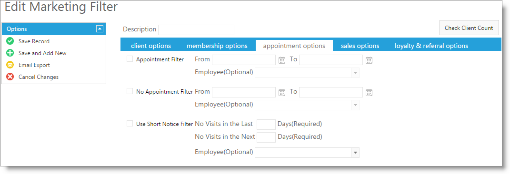
Task: Open the loyalty & referral options tab
Action: coord(431,46)
